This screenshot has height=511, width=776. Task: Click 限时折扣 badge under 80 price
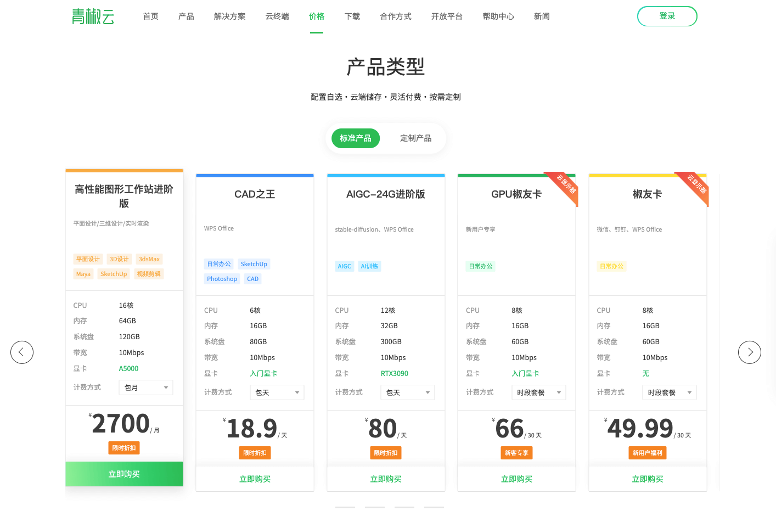pos(386,453)
